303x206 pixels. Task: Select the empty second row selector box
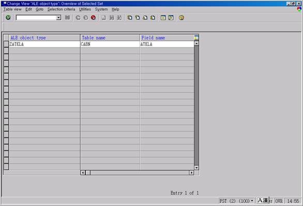pos(6,51)
